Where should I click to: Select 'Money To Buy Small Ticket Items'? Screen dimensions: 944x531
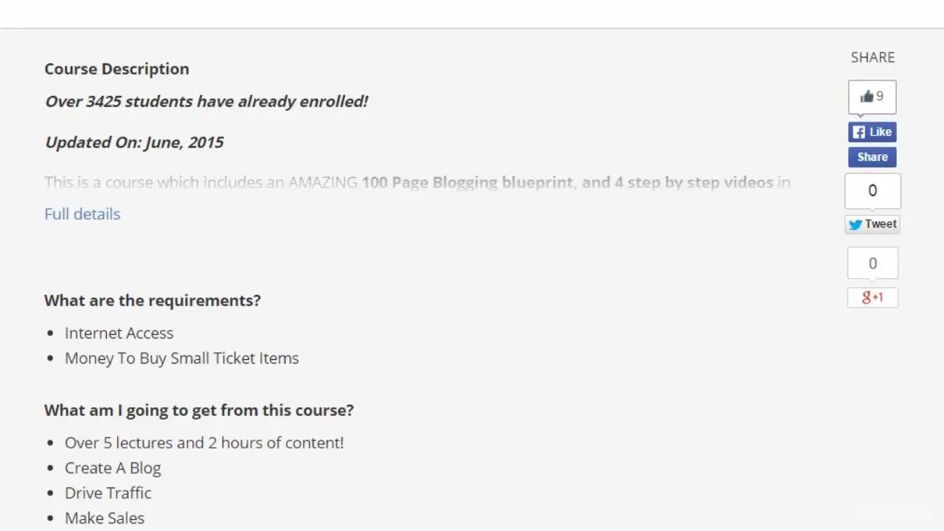(181, 358)
